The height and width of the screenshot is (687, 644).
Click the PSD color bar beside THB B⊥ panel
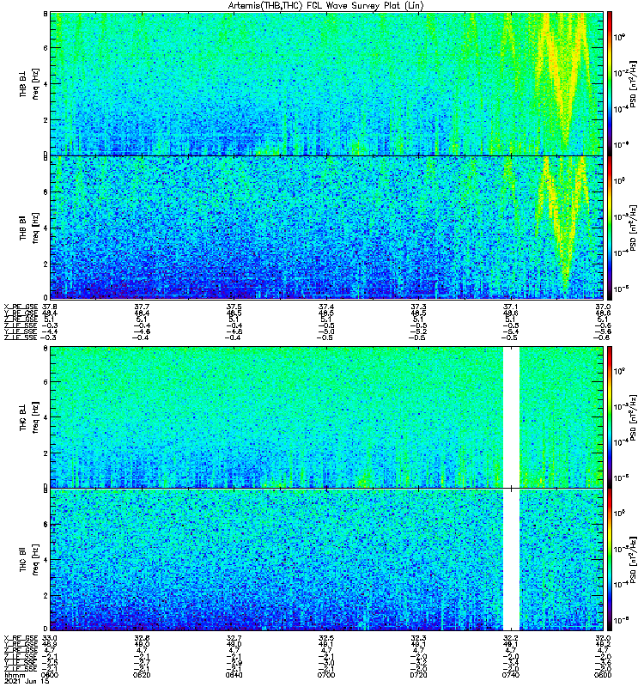tap(610, 83)
